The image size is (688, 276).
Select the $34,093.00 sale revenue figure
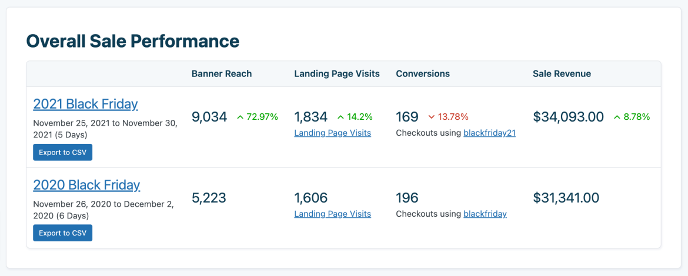tap(568, 117)
